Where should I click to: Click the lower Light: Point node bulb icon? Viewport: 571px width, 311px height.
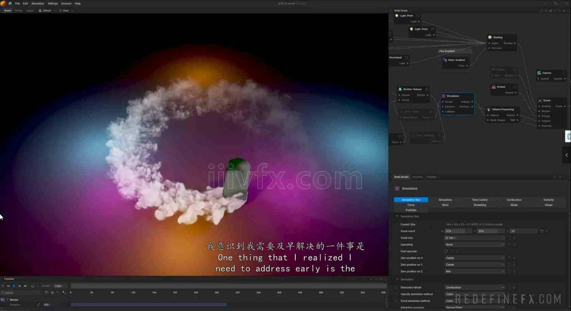point(411,29)
